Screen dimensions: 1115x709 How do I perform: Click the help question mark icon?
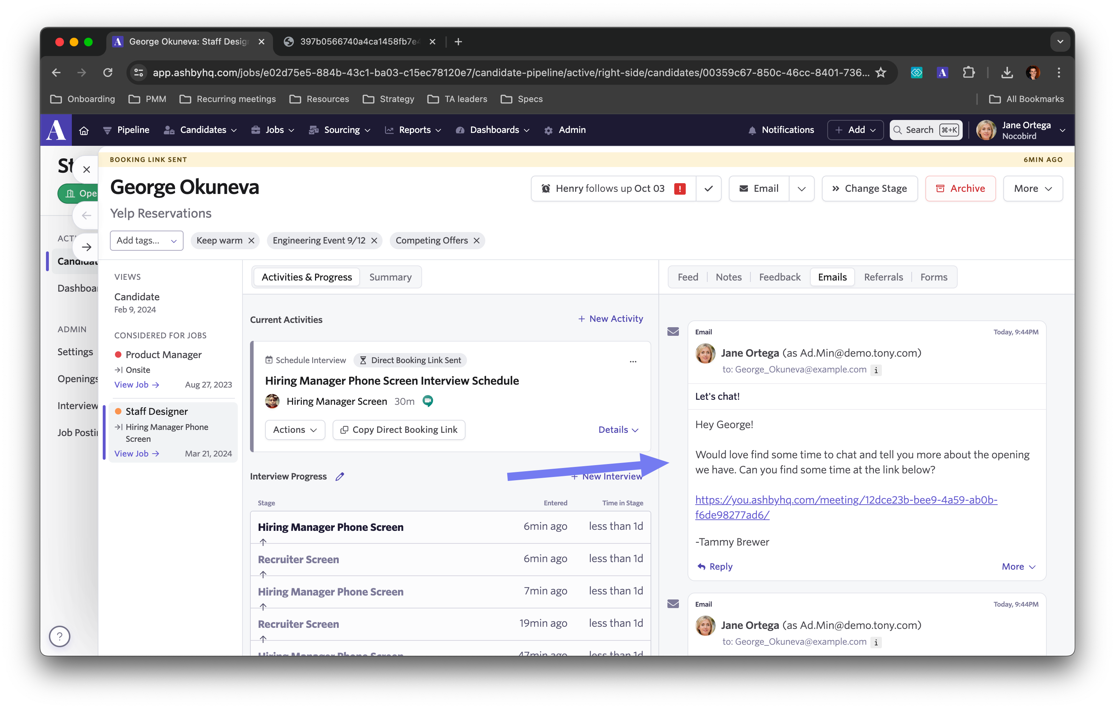60,636
